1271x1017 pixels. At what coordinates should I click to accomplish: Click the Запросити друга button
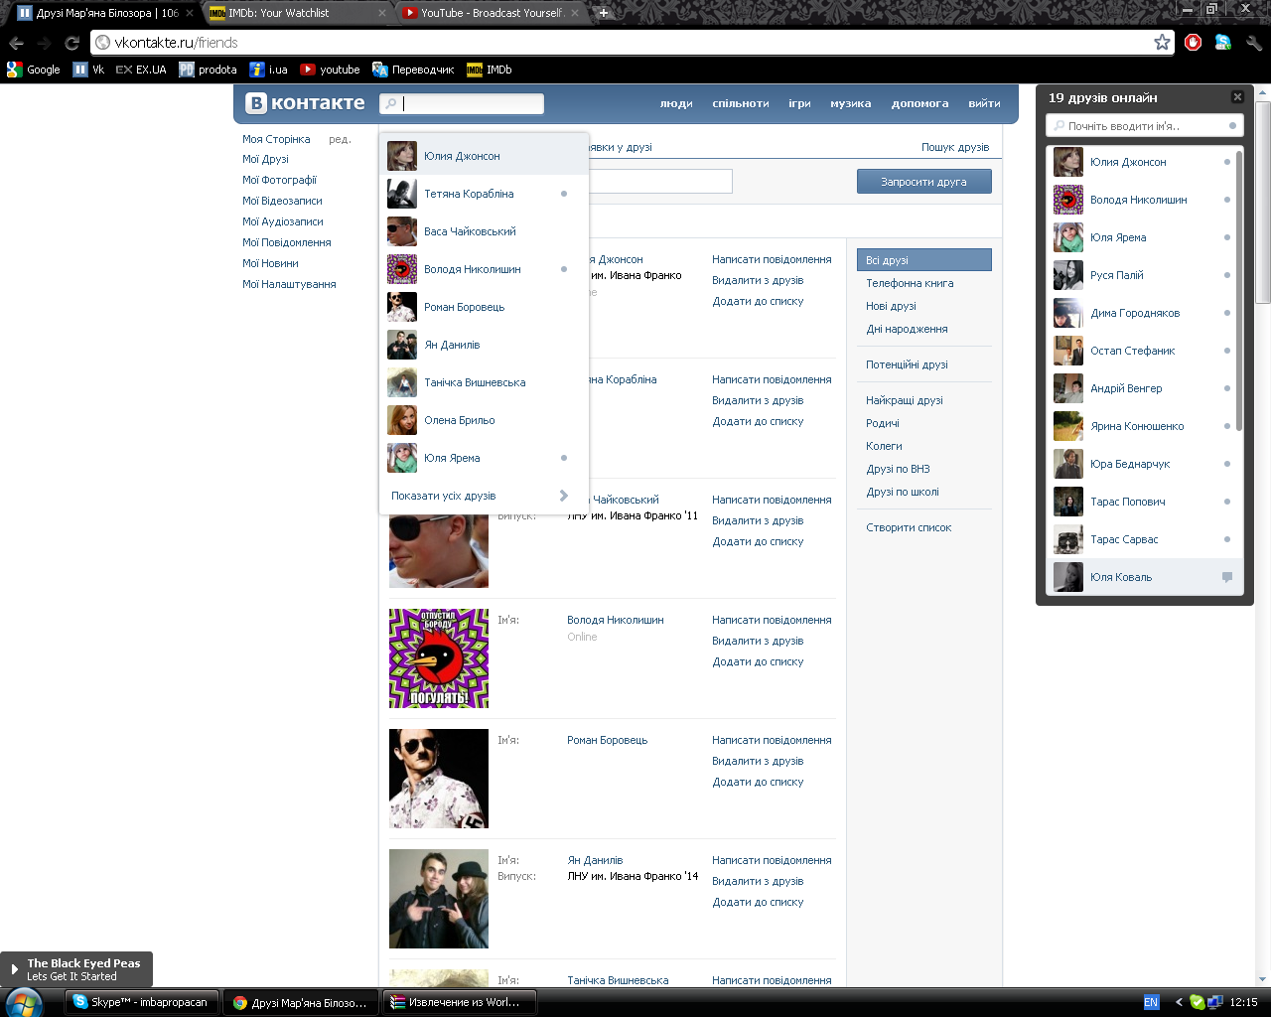tap(923, 182)
